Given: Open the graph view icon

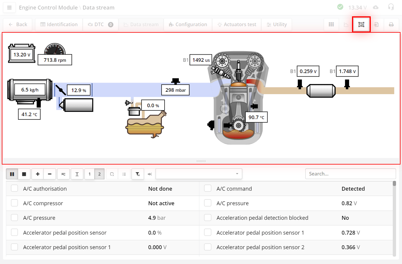Looking at the screenshot, I should tap(346, 24).
